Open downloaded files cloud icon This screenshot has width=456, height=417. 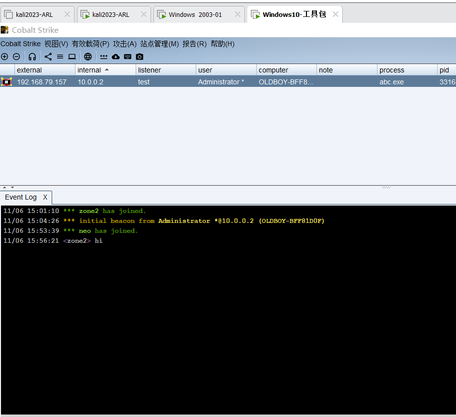(x=116, y=57)
